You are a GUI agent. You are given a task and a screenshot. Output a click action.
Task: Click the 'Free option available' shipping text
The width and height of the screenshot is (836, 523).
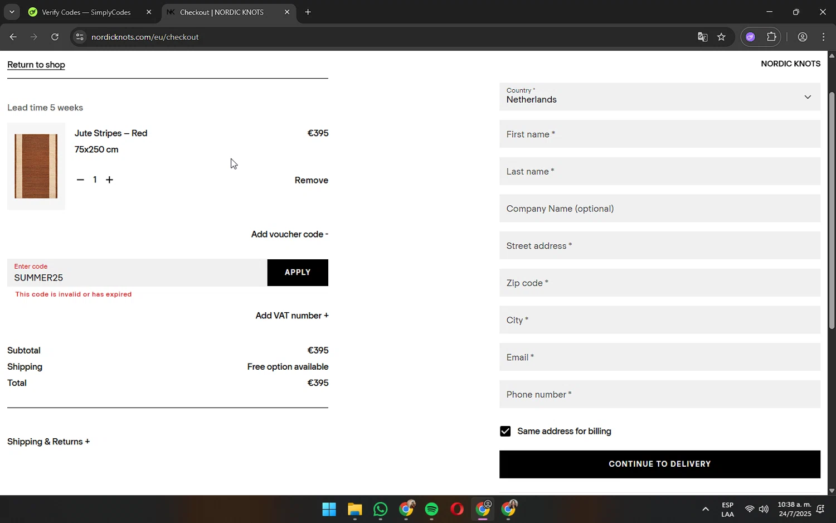[x=288, y=367]
